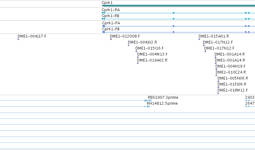Viewport: 255px width, 150px height.
Task: Select the arrow glyph under DME1-010C24.R
Action: point(216,75)
